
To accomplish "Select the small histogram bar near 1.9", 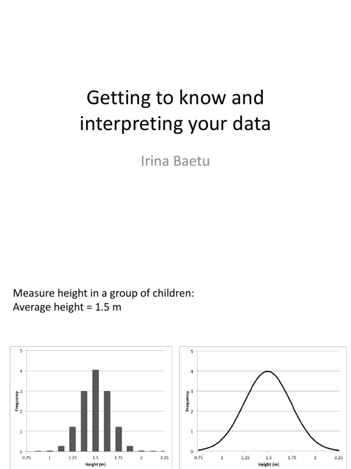I will (x=130, y=448).
